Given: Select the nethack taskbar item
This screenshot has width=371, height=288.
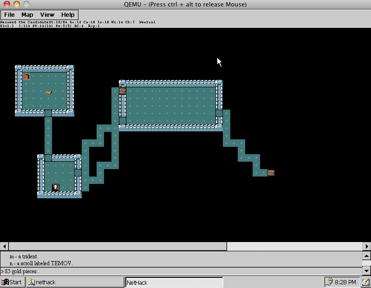Looking at the screenshot, I should (75, 282).
